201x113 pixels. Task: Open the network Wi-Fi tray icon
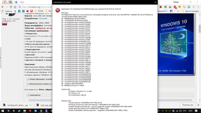(x=177, y=111)
